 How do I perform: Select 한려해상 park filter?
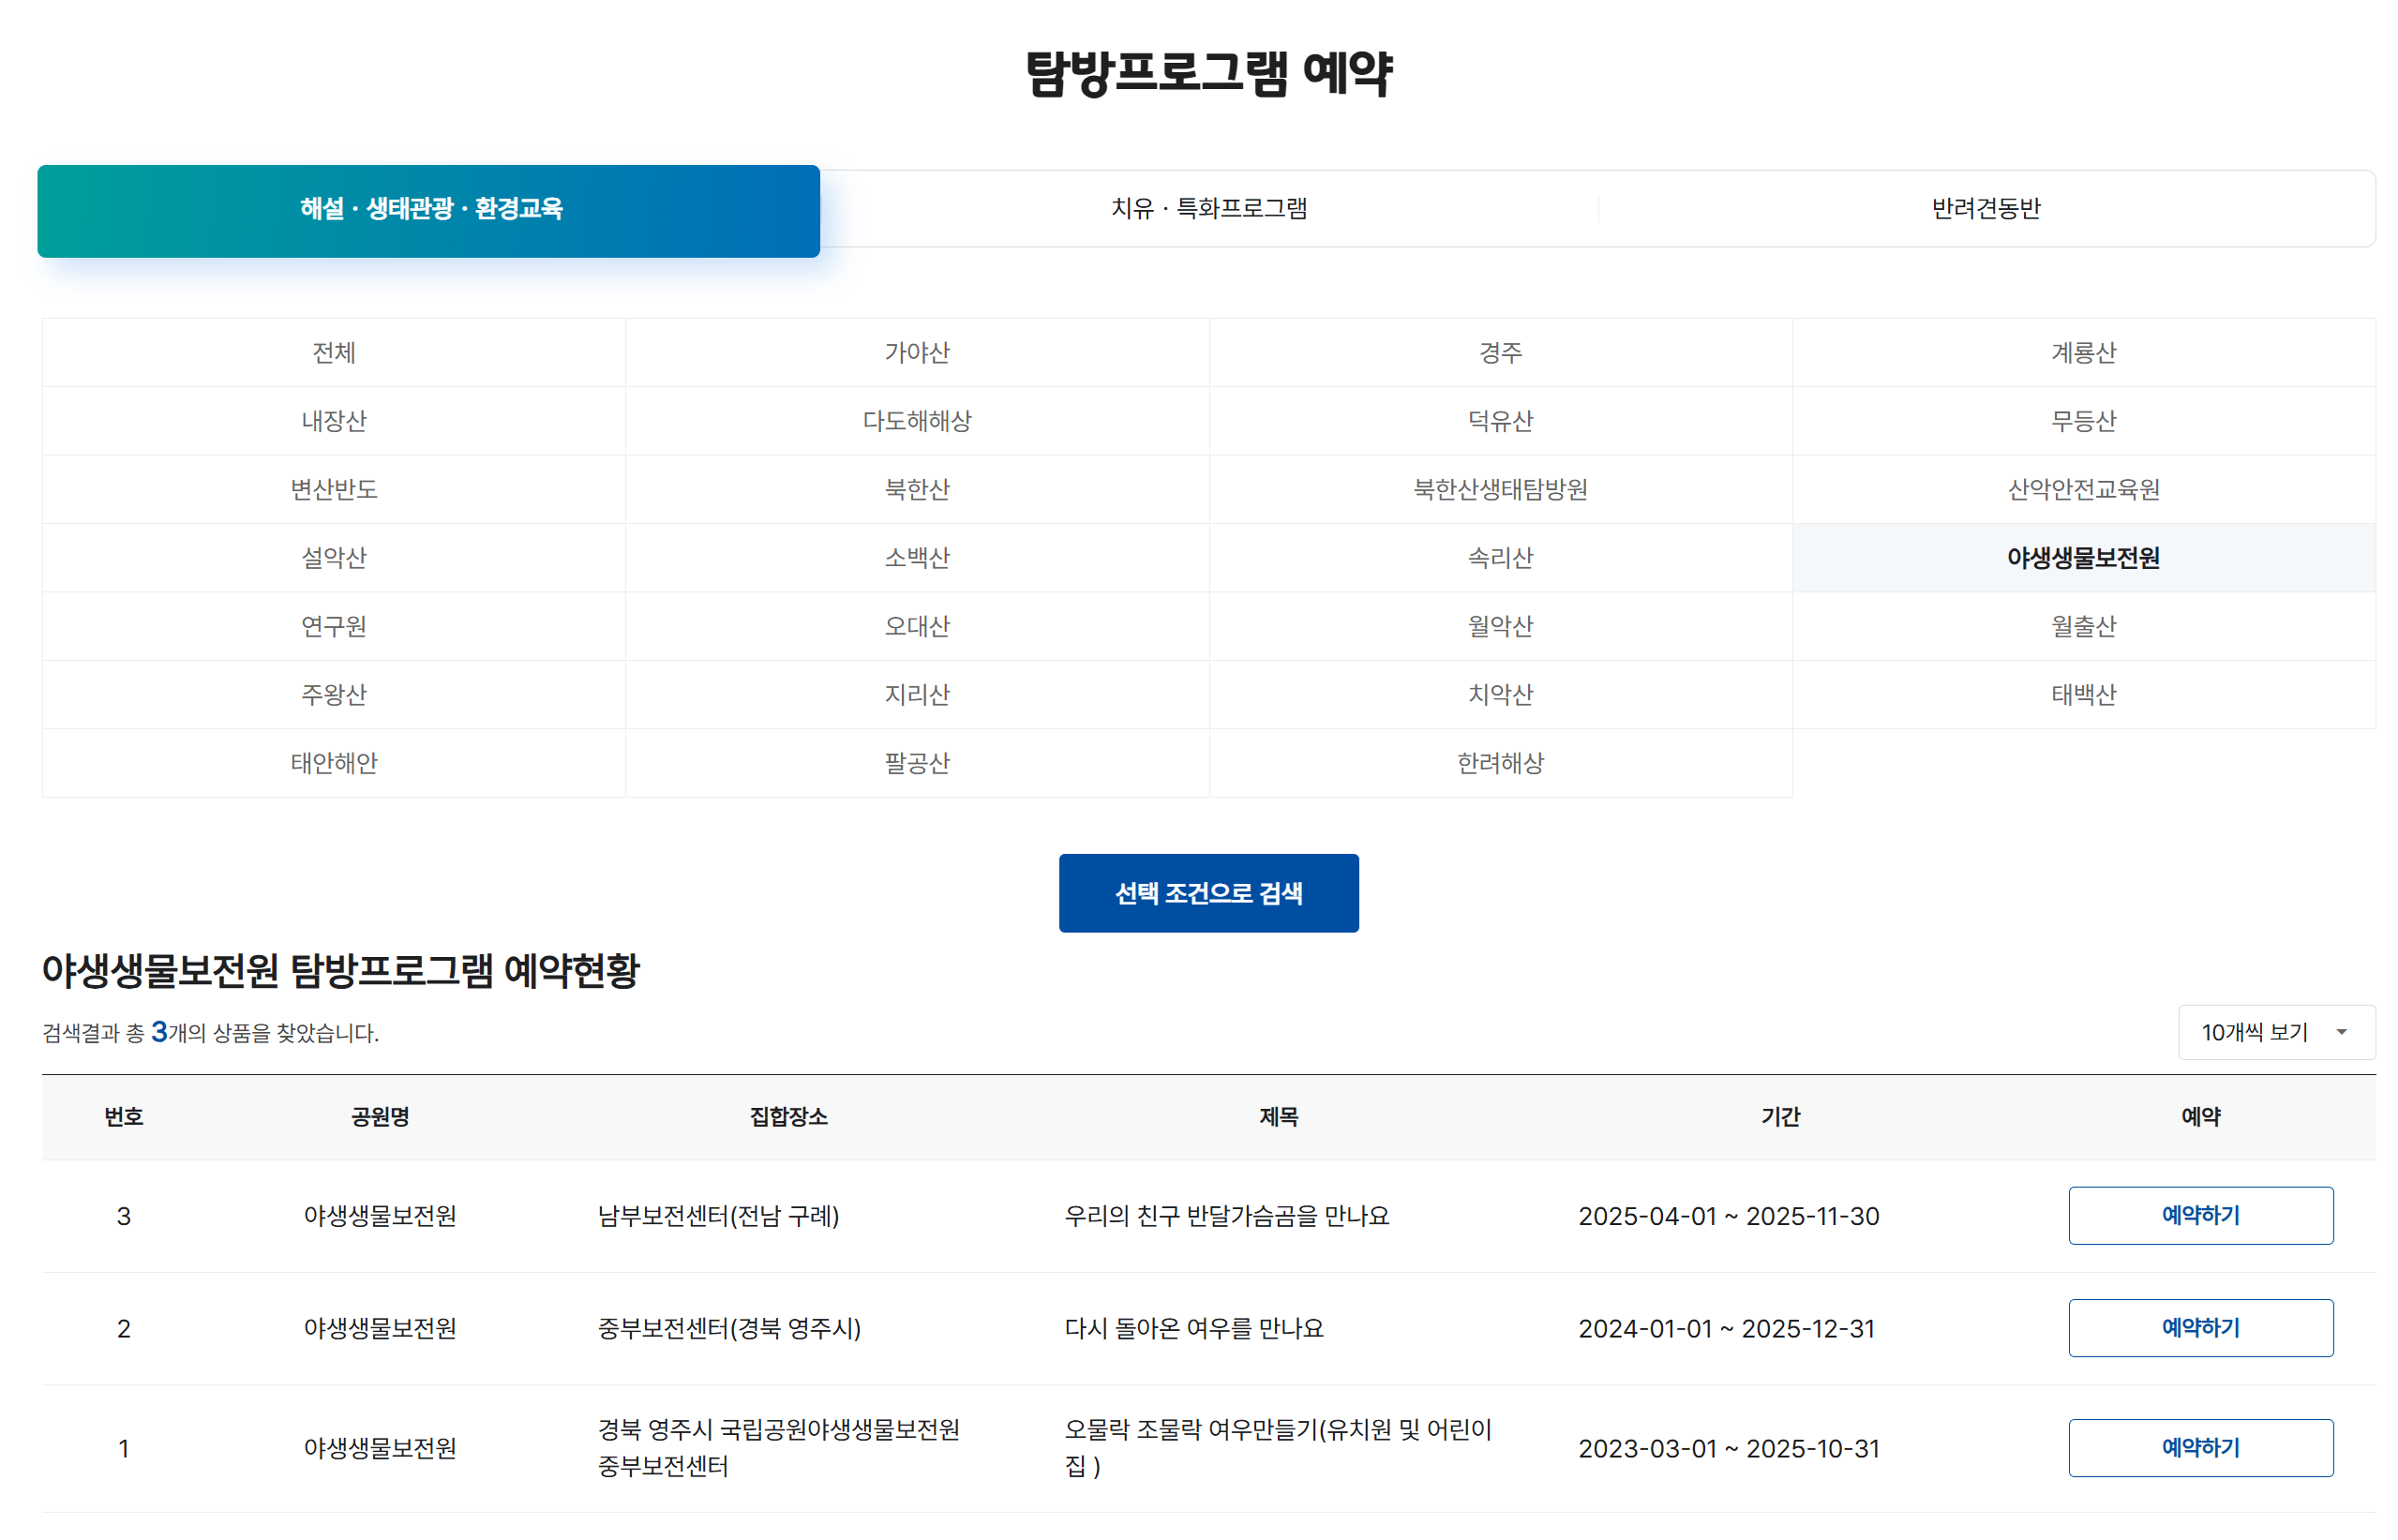coord(1500,763)
